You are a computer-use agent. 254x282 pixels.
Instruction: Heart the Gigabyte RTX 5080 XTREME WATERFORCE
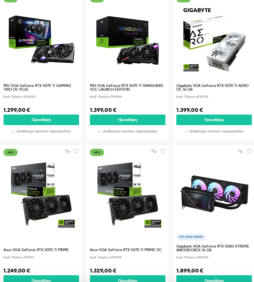[x=249, y=151]
